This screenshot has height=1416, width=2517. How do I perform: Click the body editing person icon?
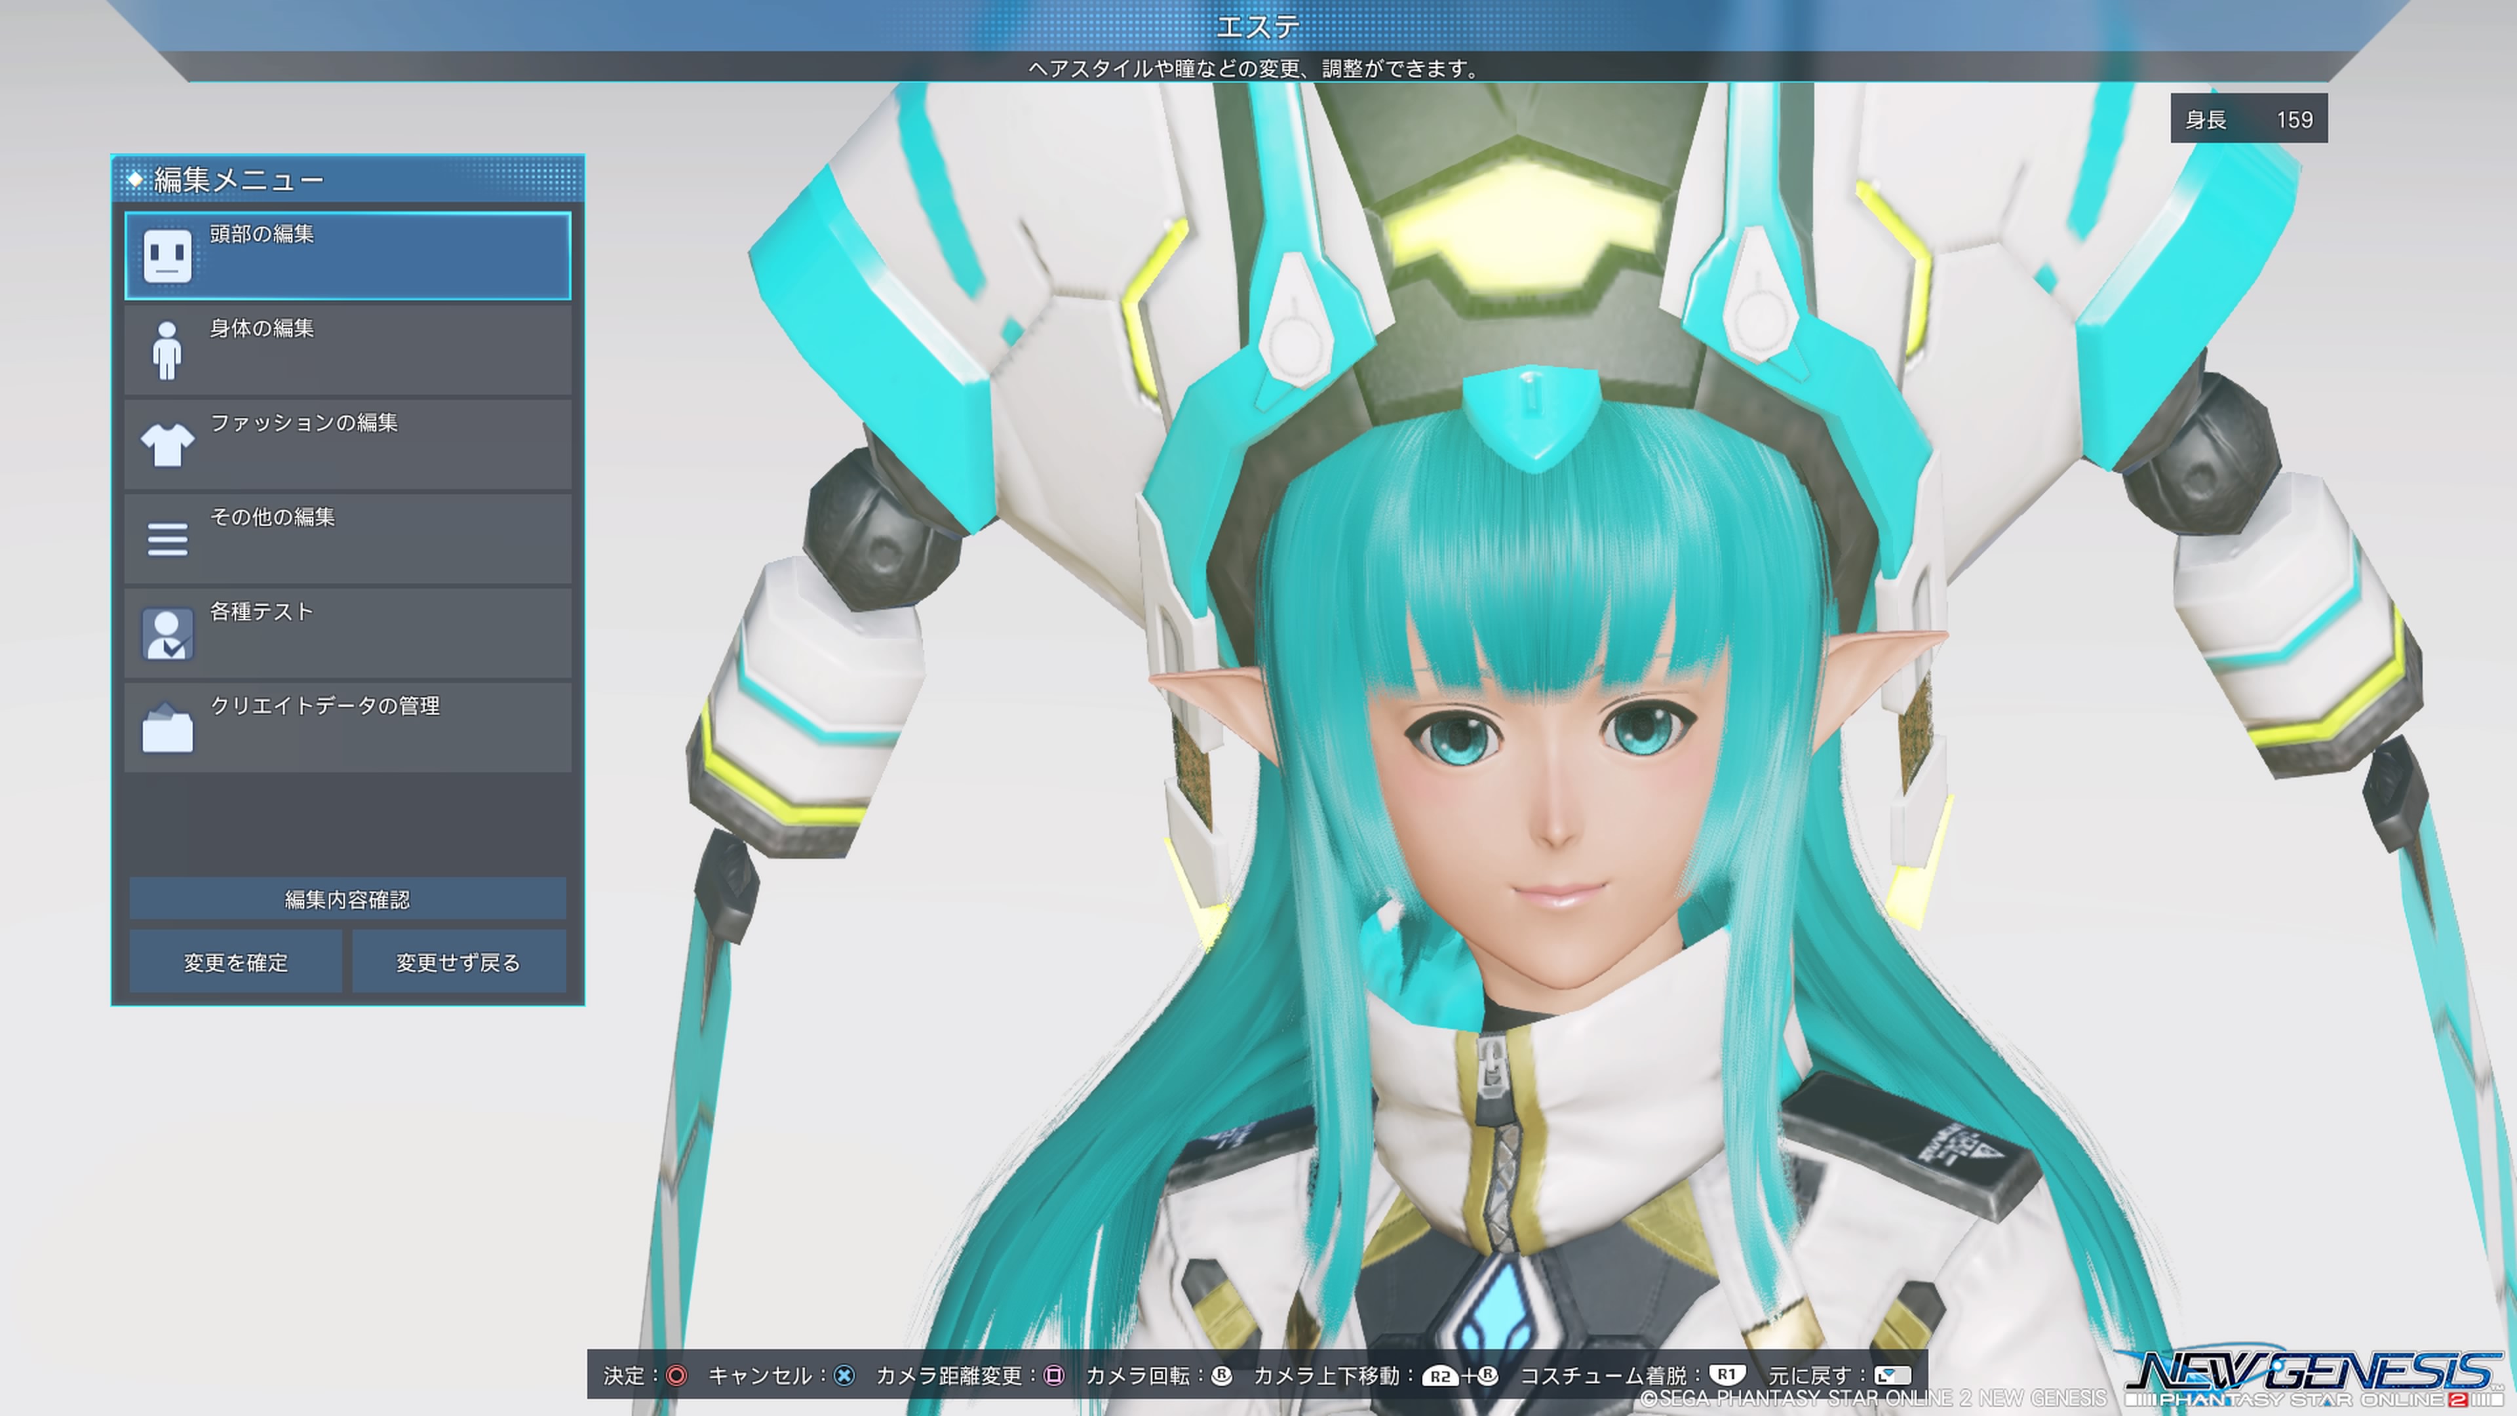(x=167, y=350)
